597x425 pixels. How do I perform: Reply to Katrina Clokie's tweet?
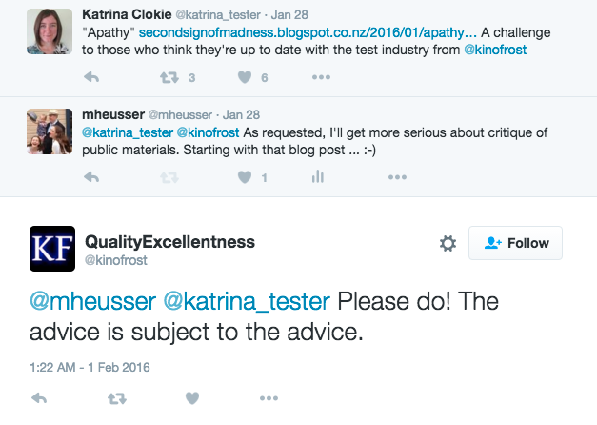91,77
